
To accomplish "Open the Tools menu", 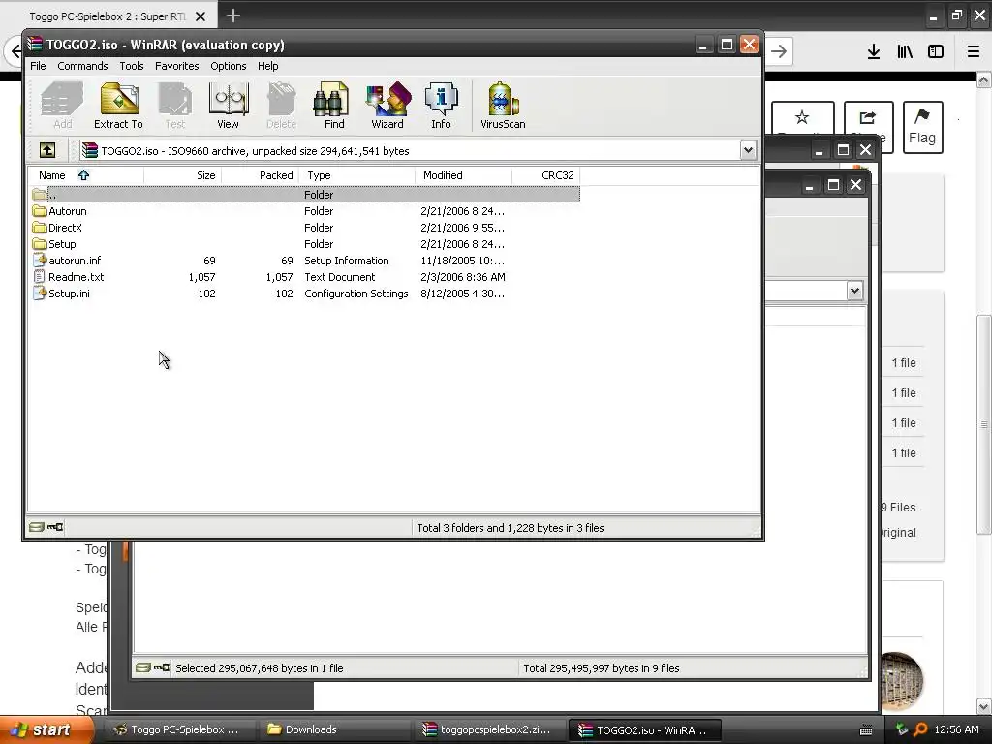I will click(x=132, y=66).
